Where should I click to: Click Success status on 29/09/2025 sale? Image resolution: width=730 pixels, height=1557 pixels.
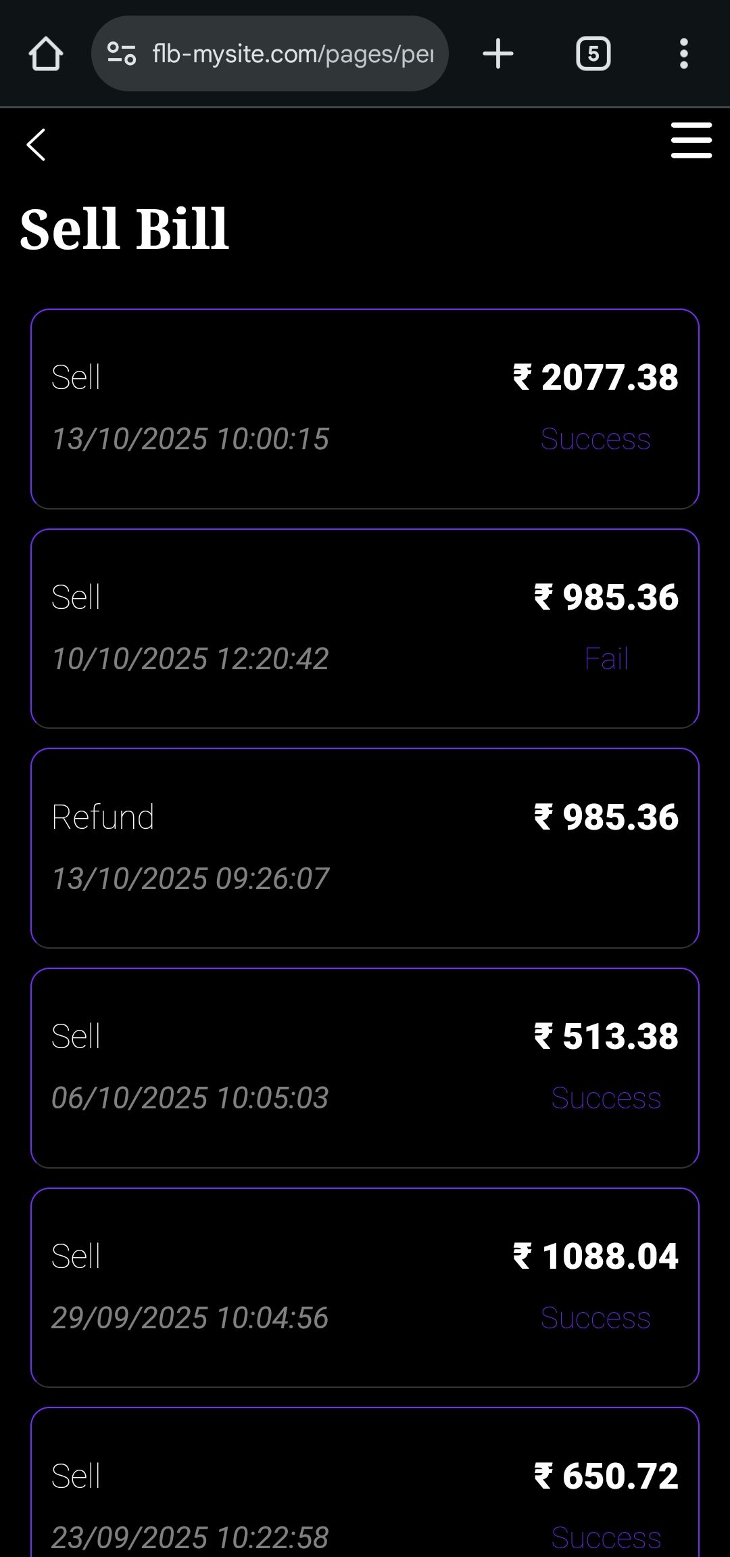595,1318
